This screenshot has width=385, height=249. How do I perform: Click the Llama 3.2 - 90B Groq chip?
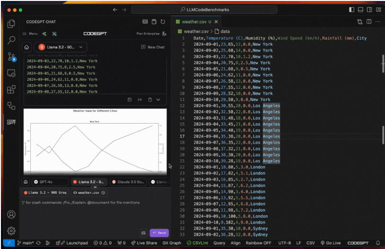pyautogui.click(x=45, y=193)
